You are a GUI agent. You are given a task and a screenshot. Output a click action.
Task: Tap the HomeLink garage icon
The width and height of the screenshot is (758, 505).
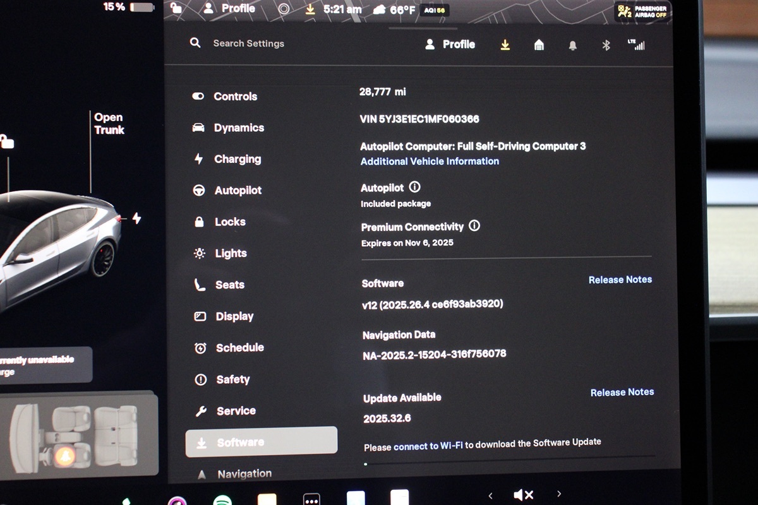pyautogui.click(x=539, y=45)
